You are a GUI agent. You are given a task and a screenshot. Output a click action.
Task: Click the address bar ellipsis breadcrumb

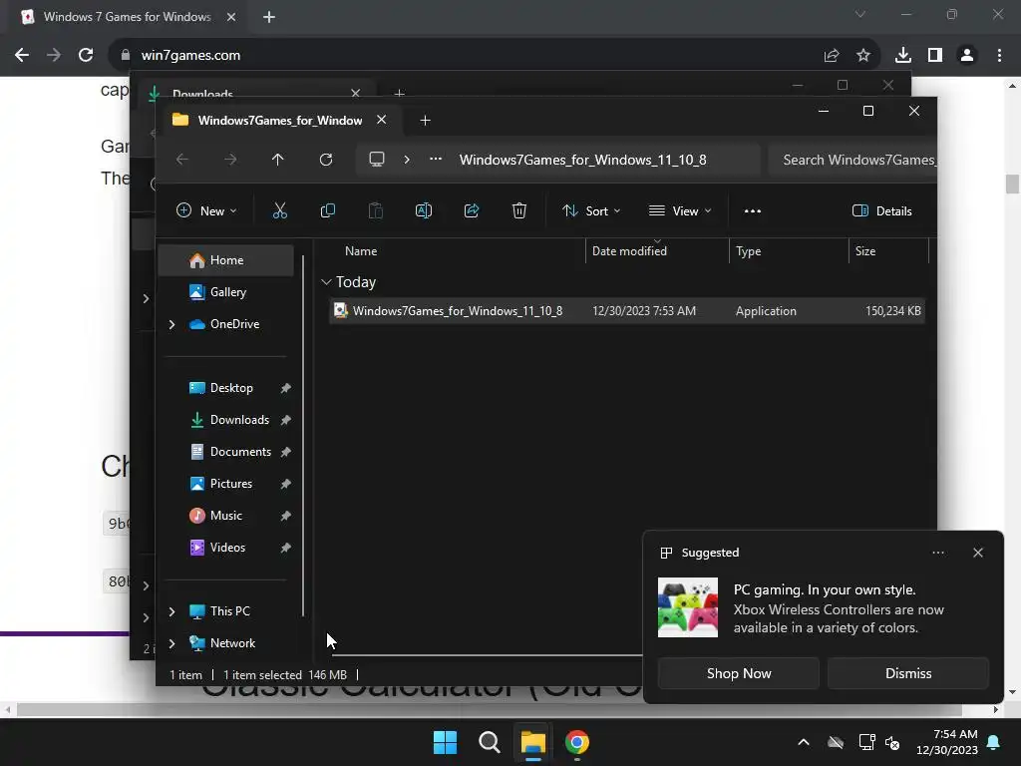coord(436,159)
